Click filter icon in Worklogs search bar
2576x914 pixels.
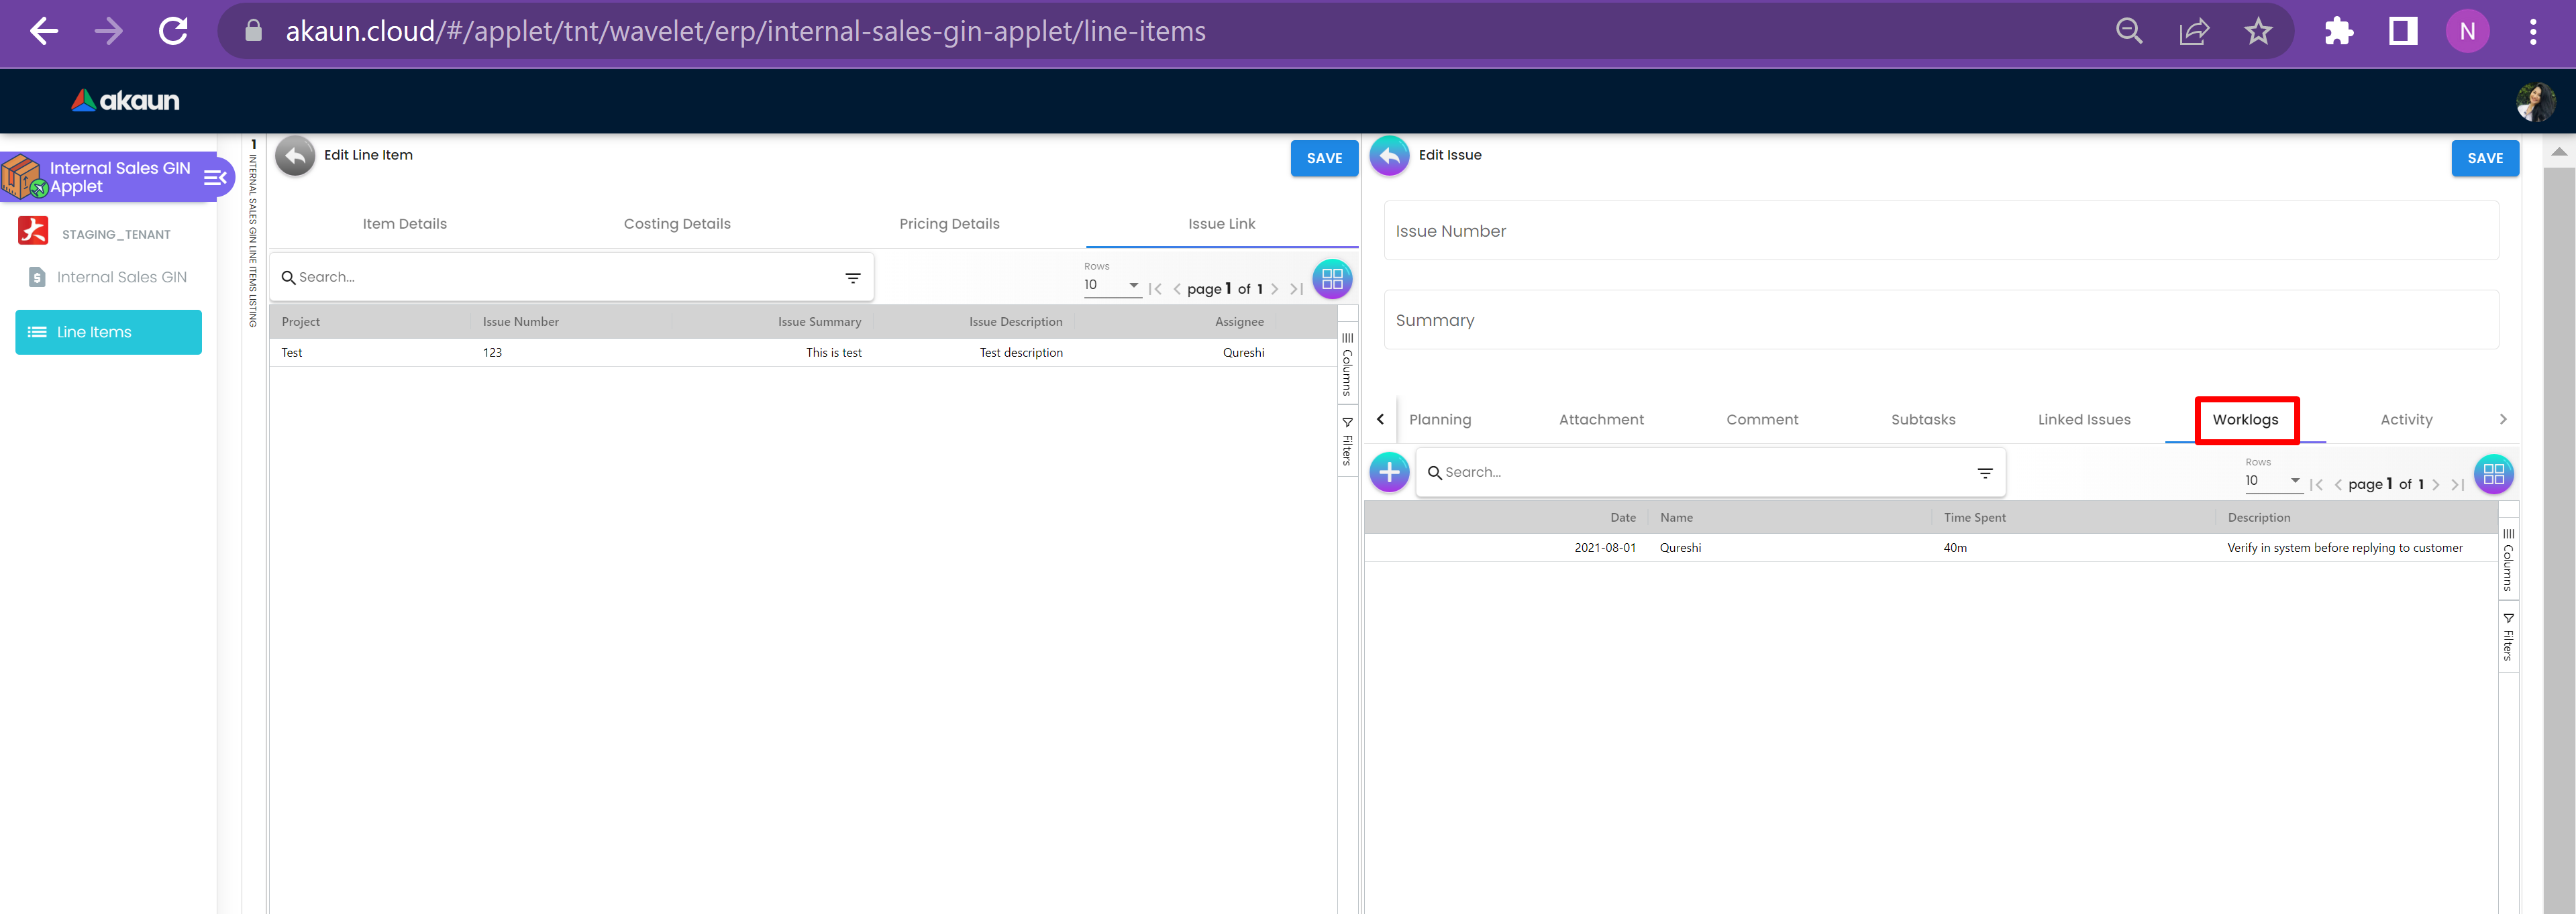pos(1985,473)
